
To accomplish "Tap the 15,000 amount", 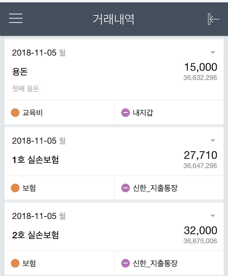I will [x=200, y=67].
